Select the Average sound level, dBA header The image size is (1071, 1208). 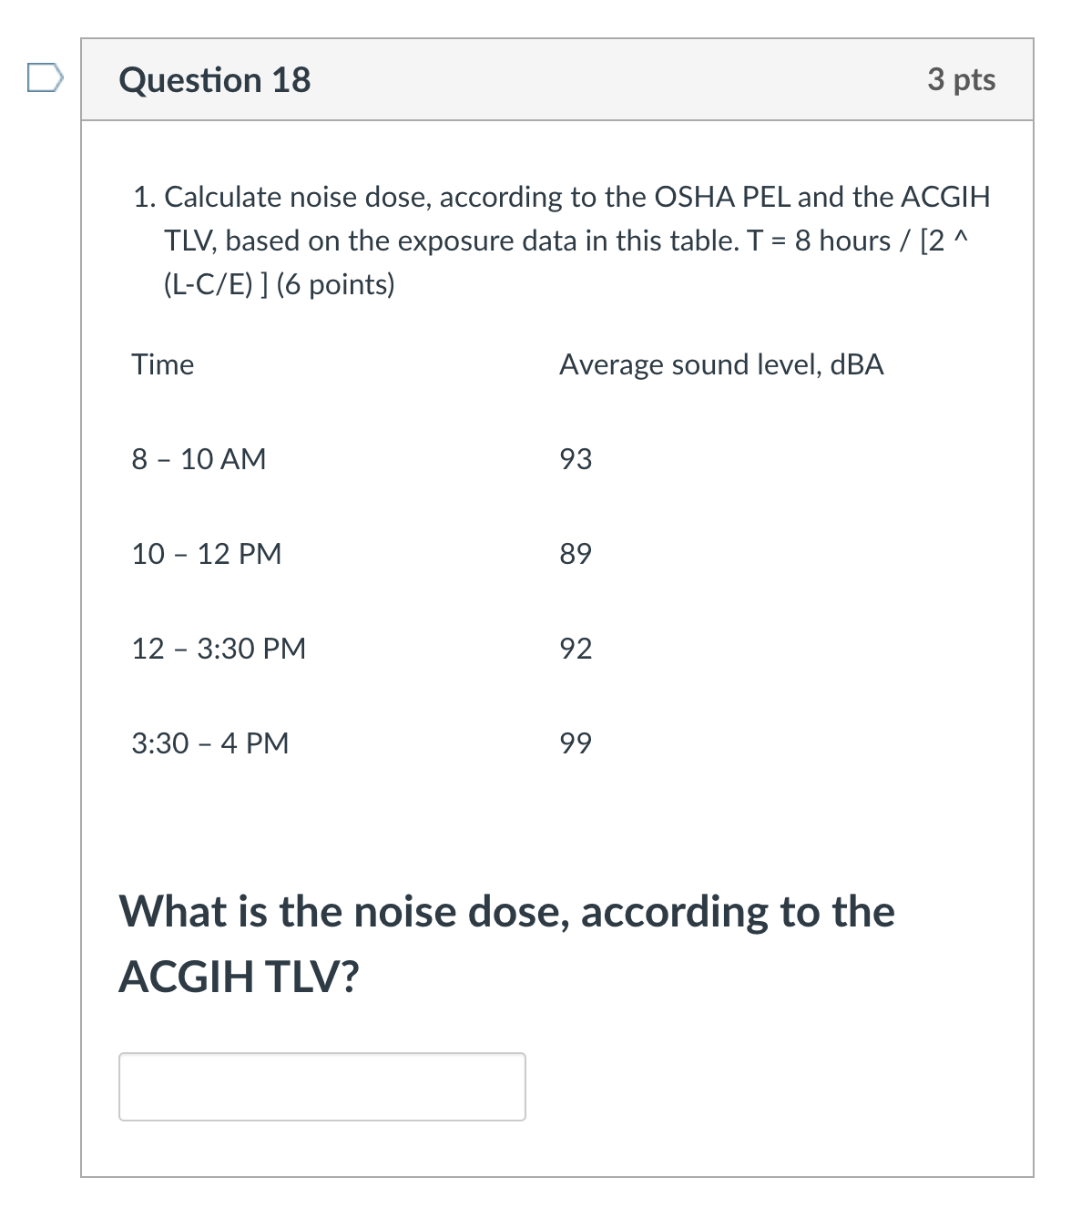click(x=722, y=364)
